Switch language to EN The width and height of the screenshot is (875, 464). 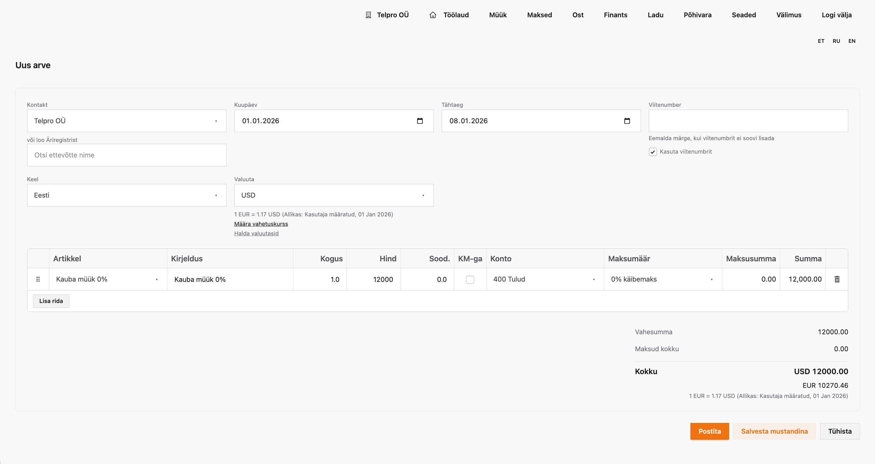[851, 41]
